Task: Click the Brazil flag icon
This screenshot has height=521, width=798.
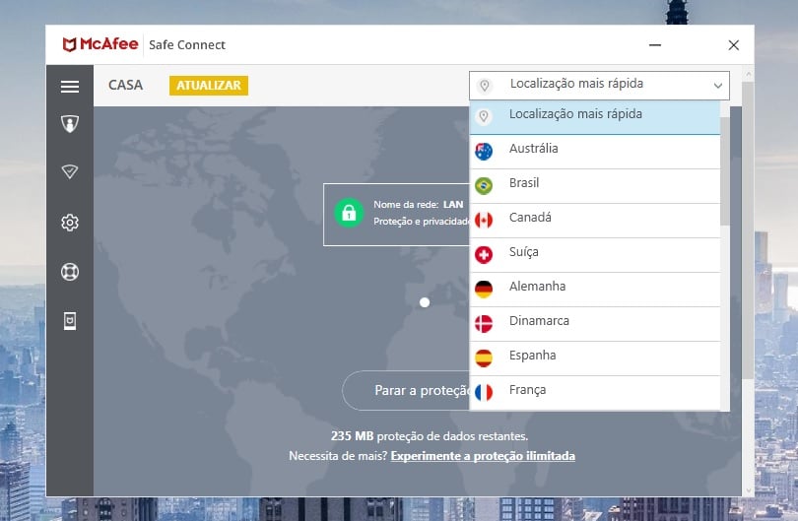Action: point(484,186)
